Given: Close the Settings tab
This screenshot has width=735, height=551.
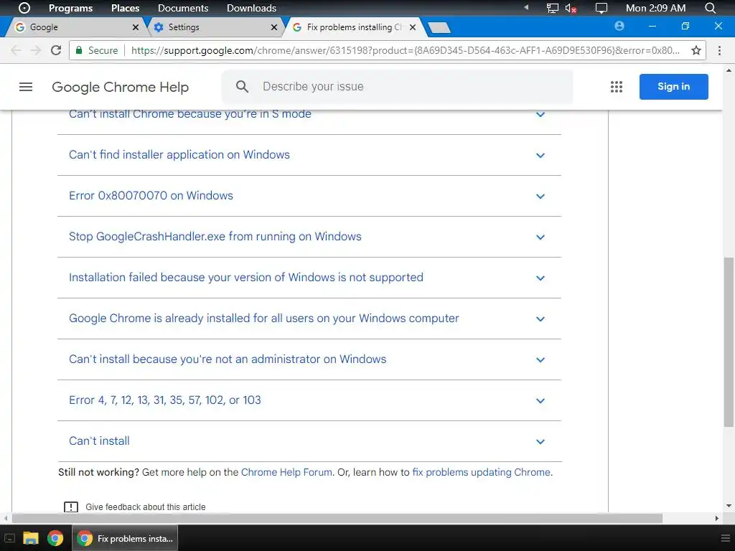Looking at the screenshot, I should pyautogui.click(x=274, y=27).
